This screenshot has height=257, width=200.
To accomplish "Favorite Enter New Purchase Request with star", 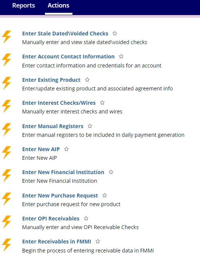I will pos(105,195).
